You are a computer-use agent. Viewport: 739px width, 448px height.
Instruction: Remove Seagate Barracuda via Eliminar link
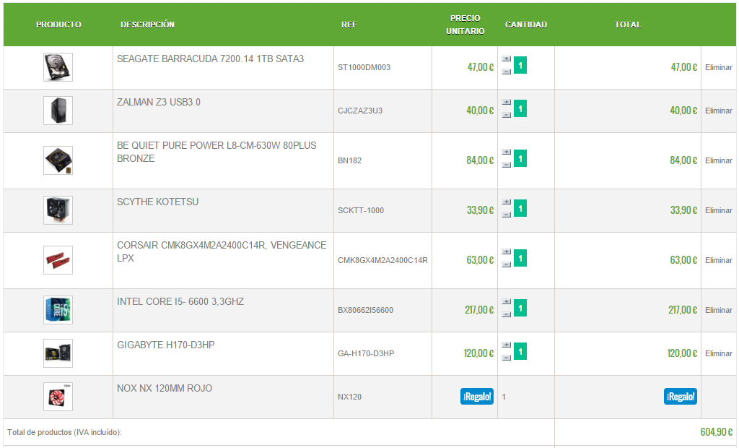(x=719, y=67)
